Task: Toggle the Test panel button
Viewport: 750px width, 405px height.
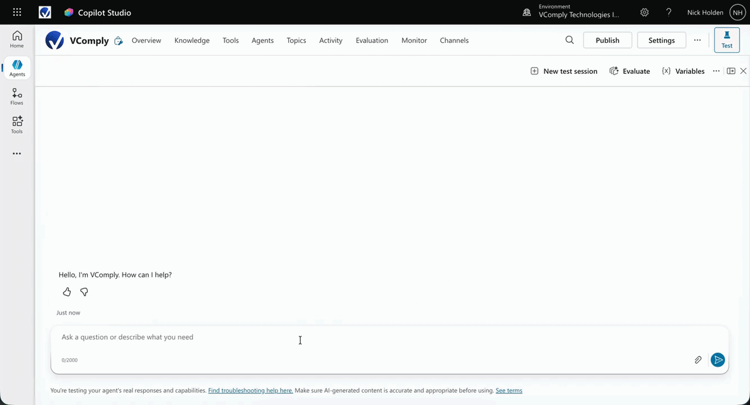Action: point(727,40)
